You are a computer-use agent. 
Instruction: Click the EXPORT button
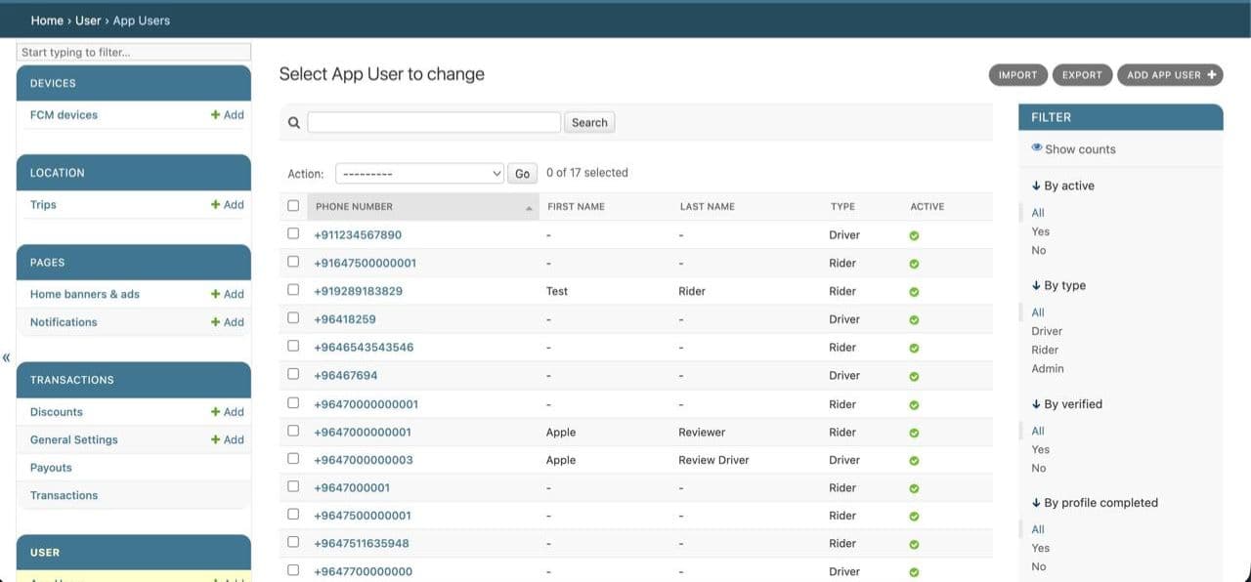click(1082, 75)
